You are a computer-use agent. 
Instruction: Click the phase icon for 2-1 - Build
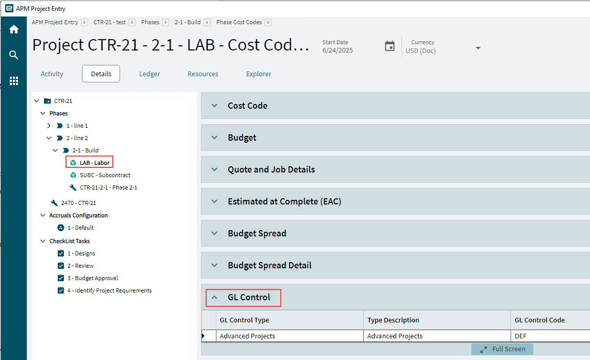click(66, 150)
